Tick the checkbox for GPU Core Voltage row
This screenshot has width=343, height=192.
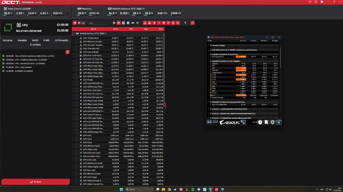[76, 52]
